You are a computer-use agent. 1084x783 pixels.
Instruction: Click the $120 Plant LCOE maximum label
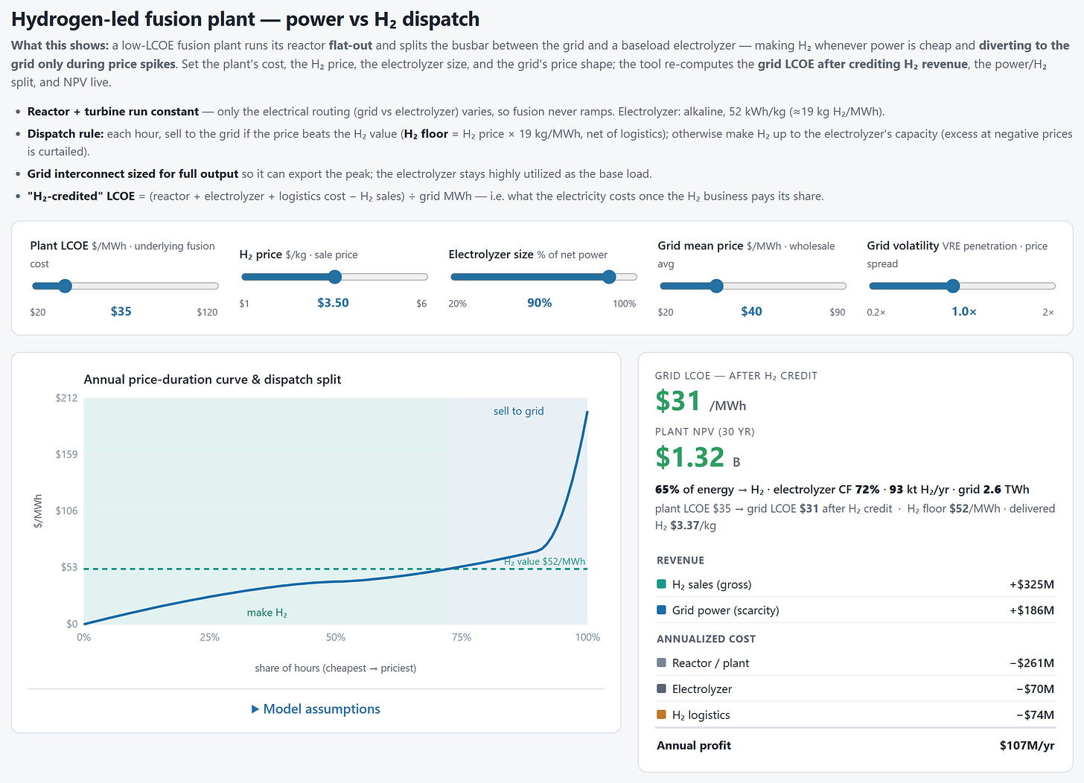pos(207,313)
